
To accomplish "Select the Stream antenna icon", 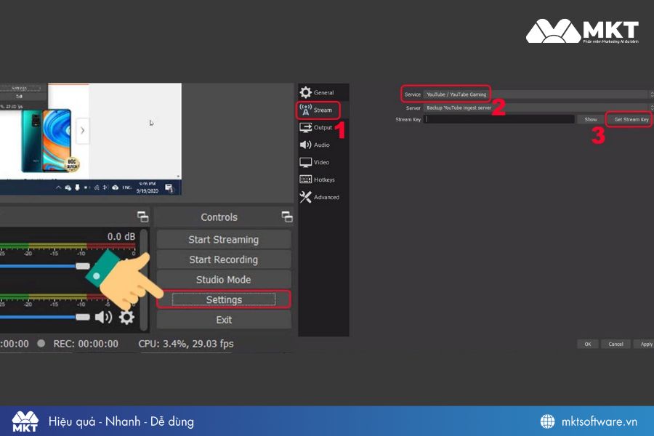I will point(305,110).
